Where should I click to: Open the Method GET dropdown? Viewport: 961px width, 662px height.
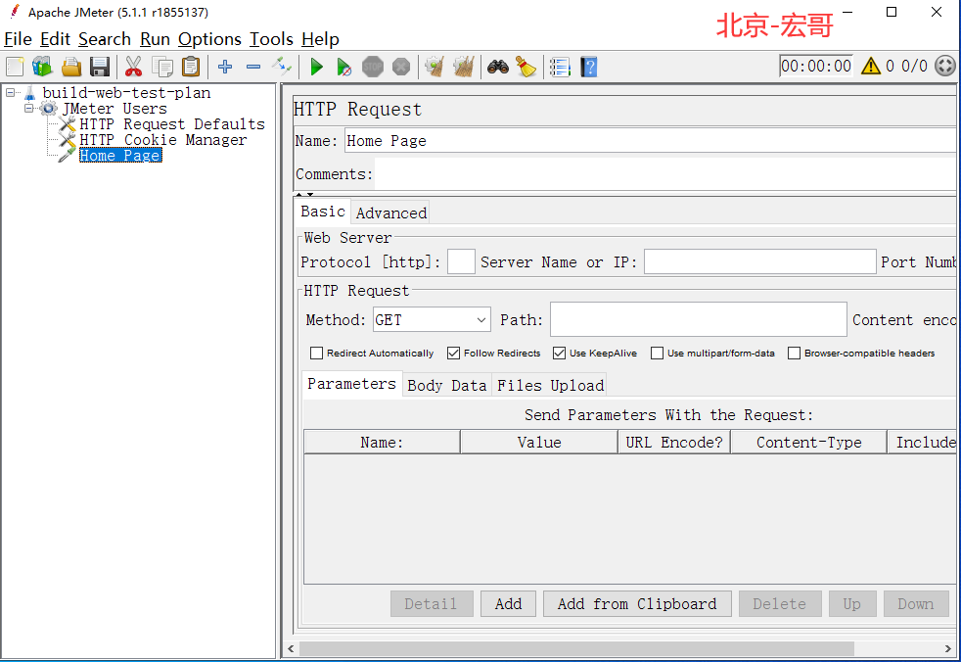[432, 319]
